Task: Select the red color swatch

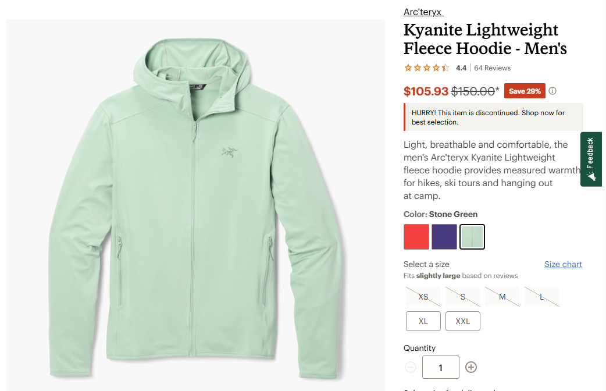Action: tap(416, 237)
